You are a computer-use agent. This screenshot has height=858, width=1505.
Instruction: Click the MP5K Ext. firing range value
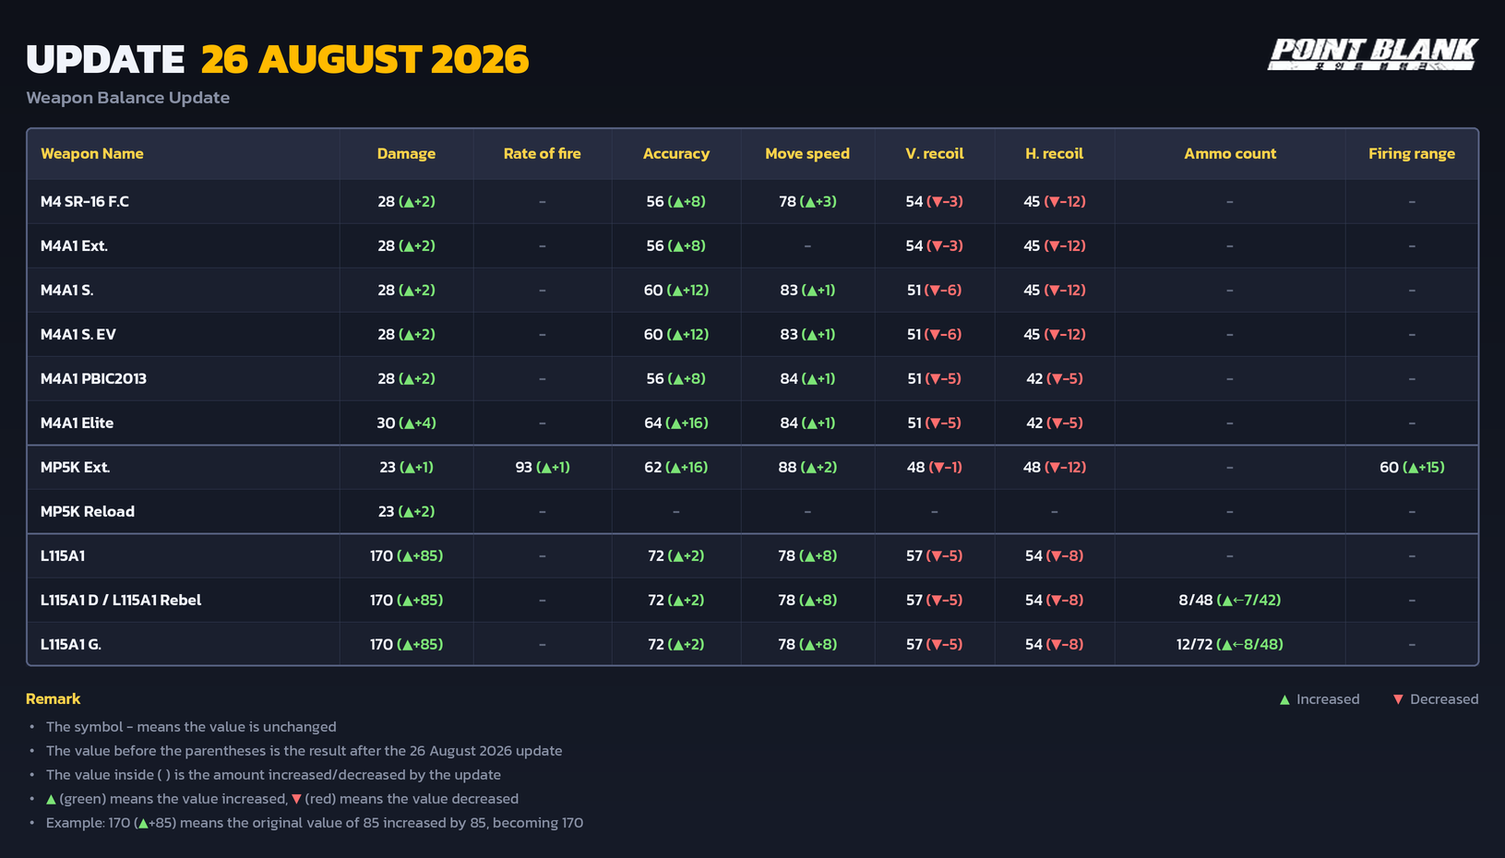(1411, 467)
